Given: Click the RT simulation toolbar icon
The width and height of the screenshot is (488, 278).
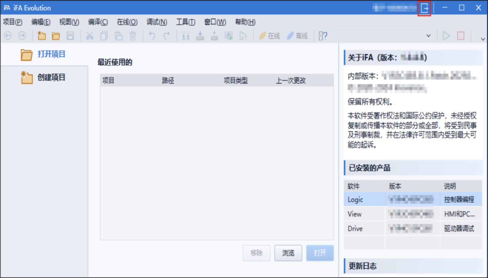Looking at the screenshot, I should click(x=244, y=35).
